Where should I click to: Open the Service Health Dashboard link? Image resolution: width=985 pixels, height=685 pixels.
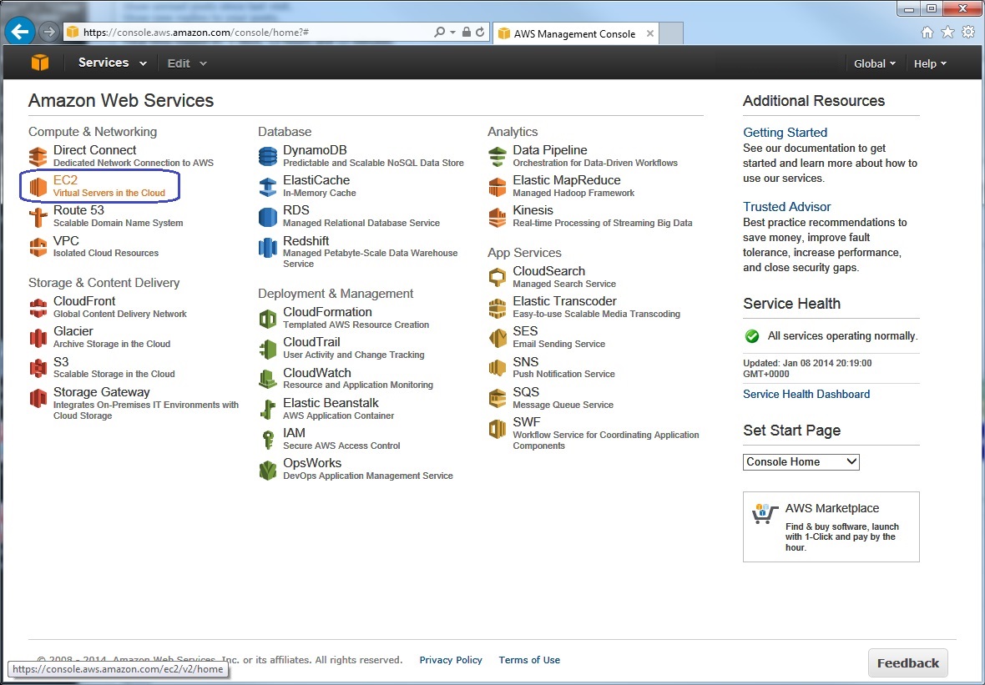click(806, 395)
